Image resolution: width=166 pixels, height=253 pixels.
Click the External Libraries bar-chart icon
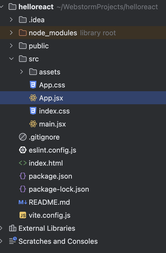[12, 228]
